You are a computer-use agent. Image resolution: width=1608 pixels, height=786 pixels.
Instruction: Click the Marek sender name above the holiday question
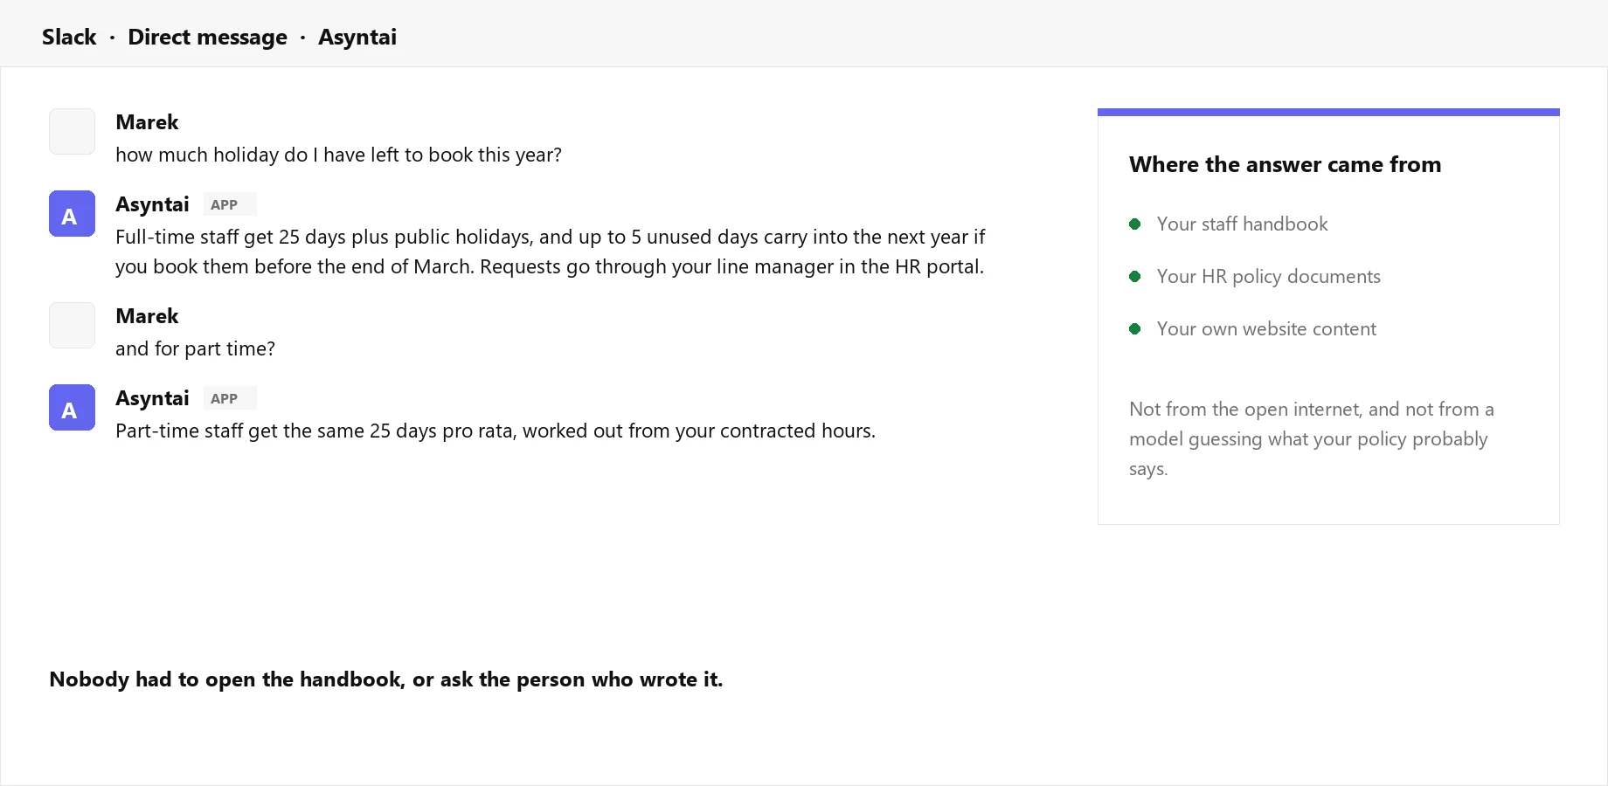[147, 122]
